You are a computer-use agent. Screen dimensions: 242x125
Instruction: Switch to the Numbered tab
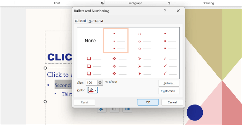pos(95,21)
